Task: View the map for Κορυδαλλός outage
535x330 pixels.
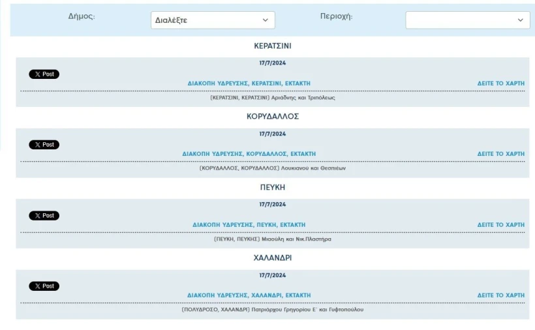Action: coord(500,154)
